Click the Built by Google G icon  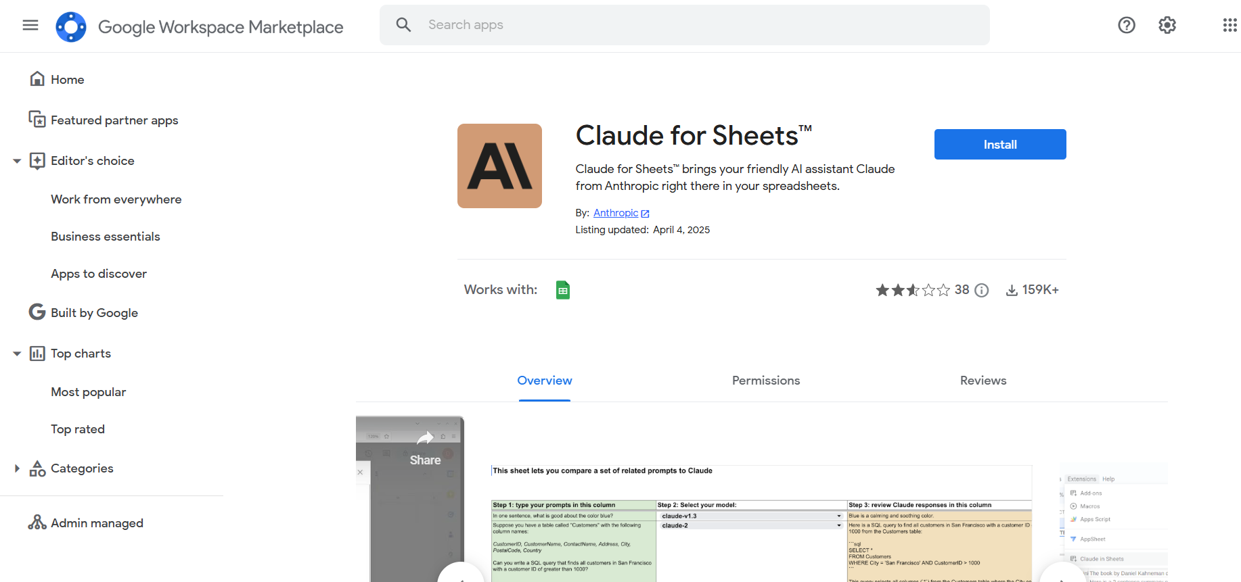click(x=37, y=312)
